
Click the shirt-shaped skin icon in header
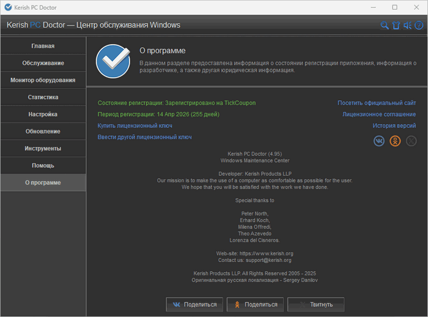click(x=396, y=26)
